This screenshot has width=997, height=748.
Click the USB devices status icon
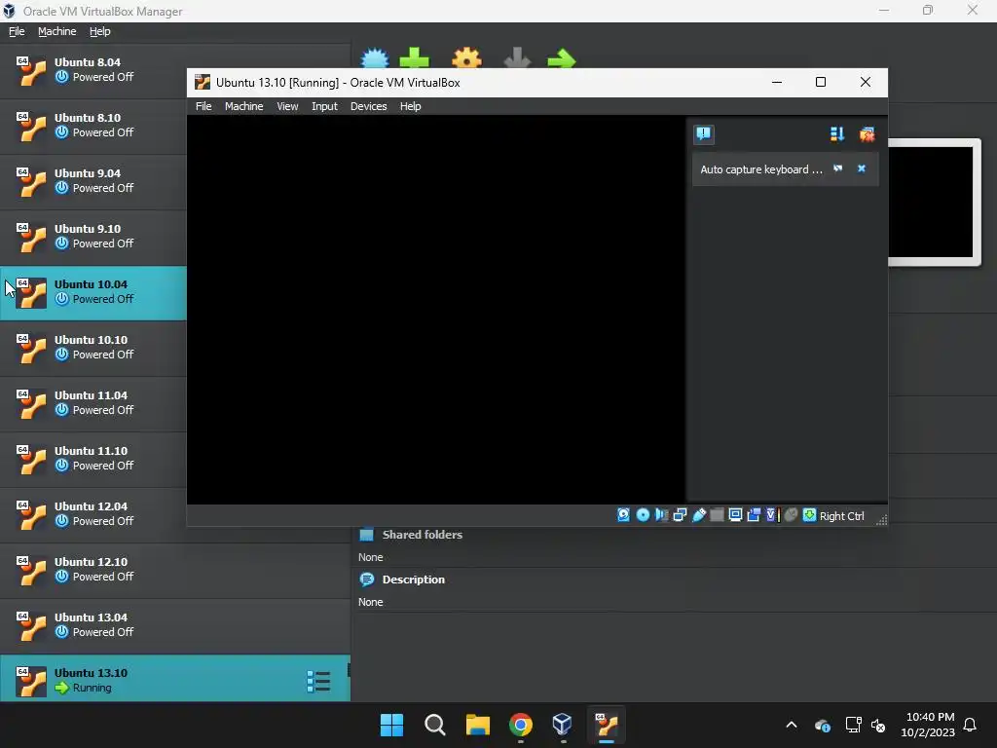[699, 515]
